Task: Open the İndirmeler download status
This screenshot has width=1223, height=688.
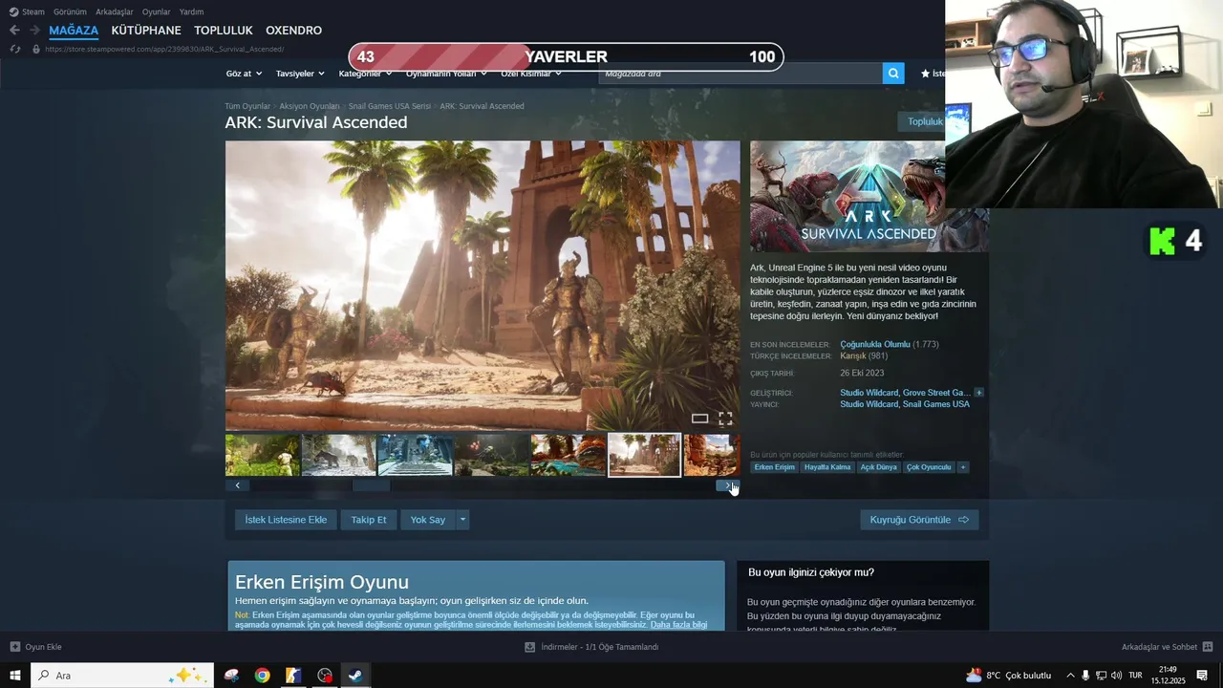Action: click(591, 647)
